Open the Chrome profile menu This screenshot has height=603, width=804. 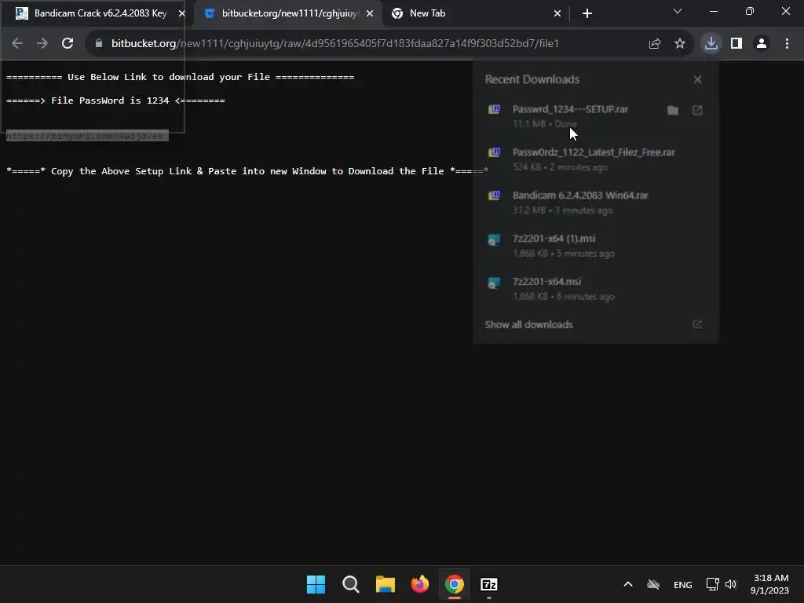762,44
